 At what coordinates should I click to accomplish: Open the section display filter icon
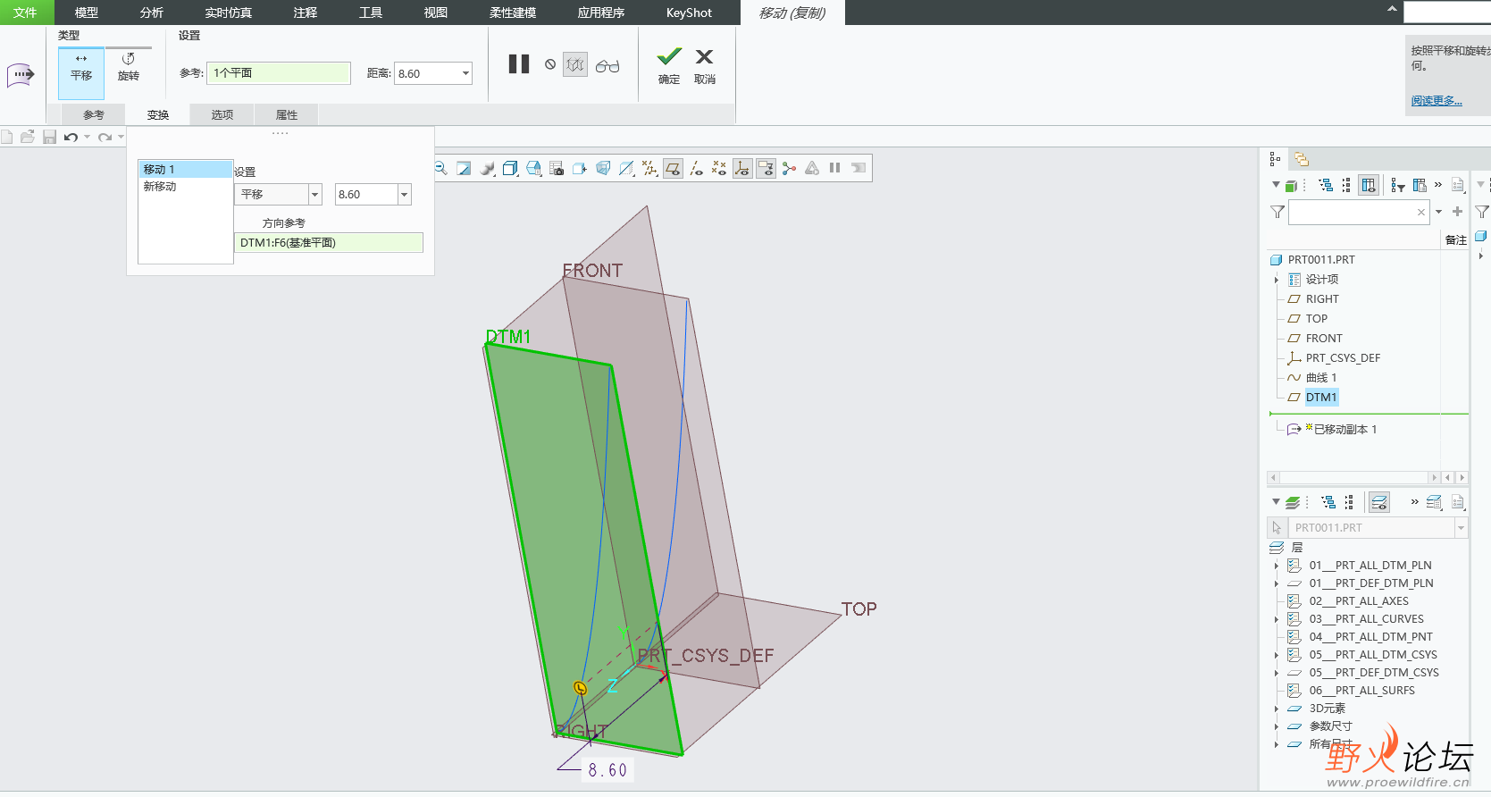pyautogui.click(x=626, y=168)
